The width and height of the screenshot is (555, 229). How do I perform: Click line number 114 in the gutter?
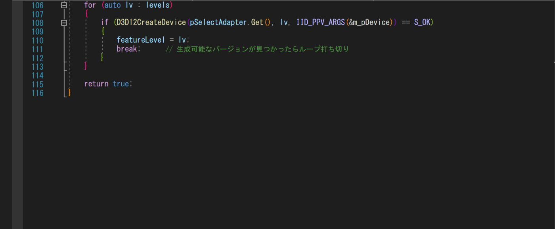(x=37, y=75)
